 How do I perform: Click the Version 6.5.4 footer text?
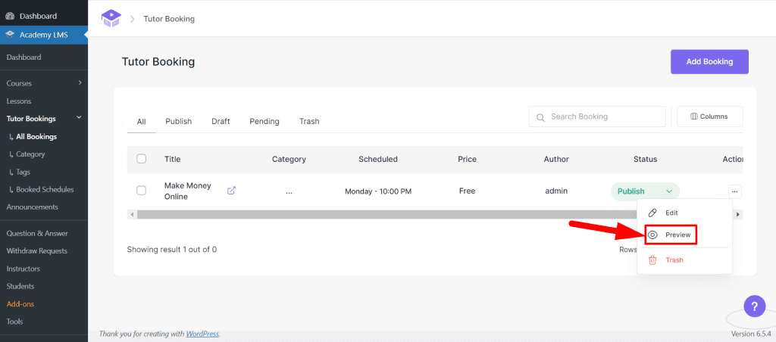[x=752, y=334]
